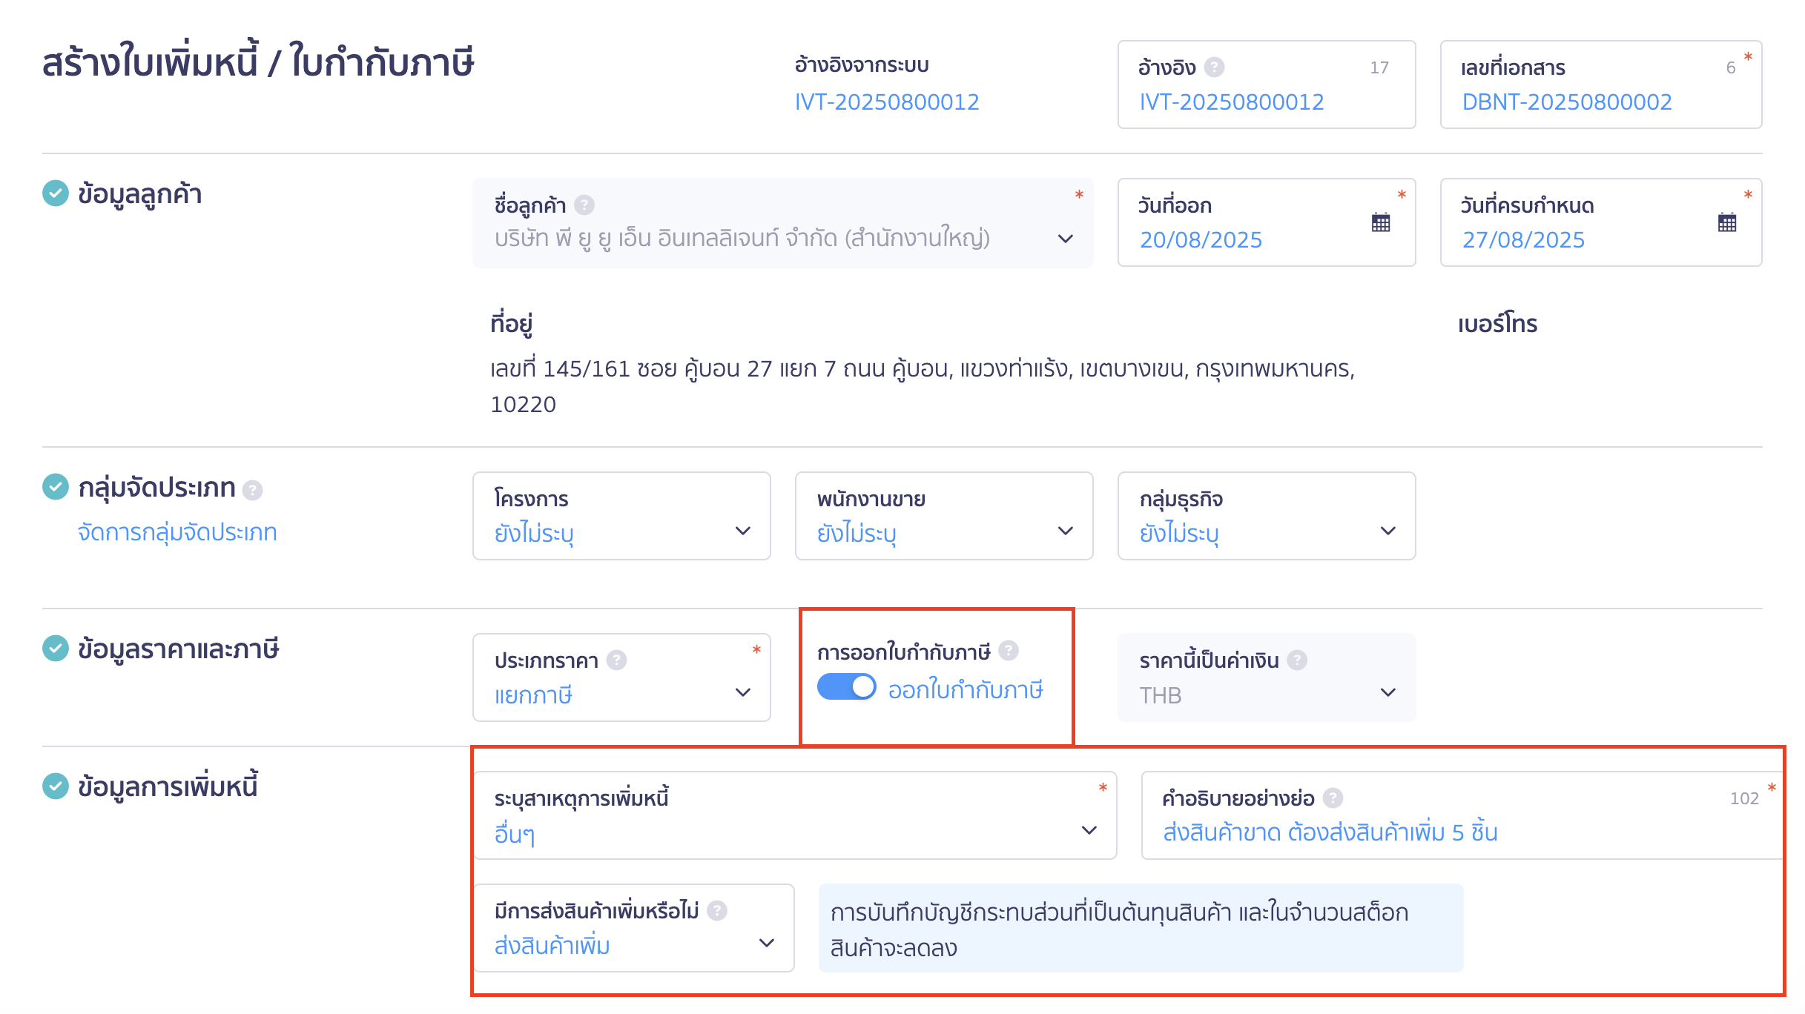
Task: Open the มีการส่งสินค้าเพิ่มหรือไม่ dropdown
Action: (634, 928)
